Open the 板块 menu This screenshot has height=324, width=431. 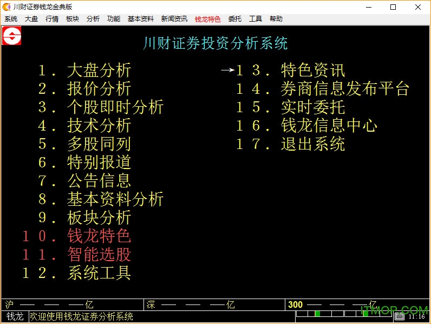(x=73, y=19)
